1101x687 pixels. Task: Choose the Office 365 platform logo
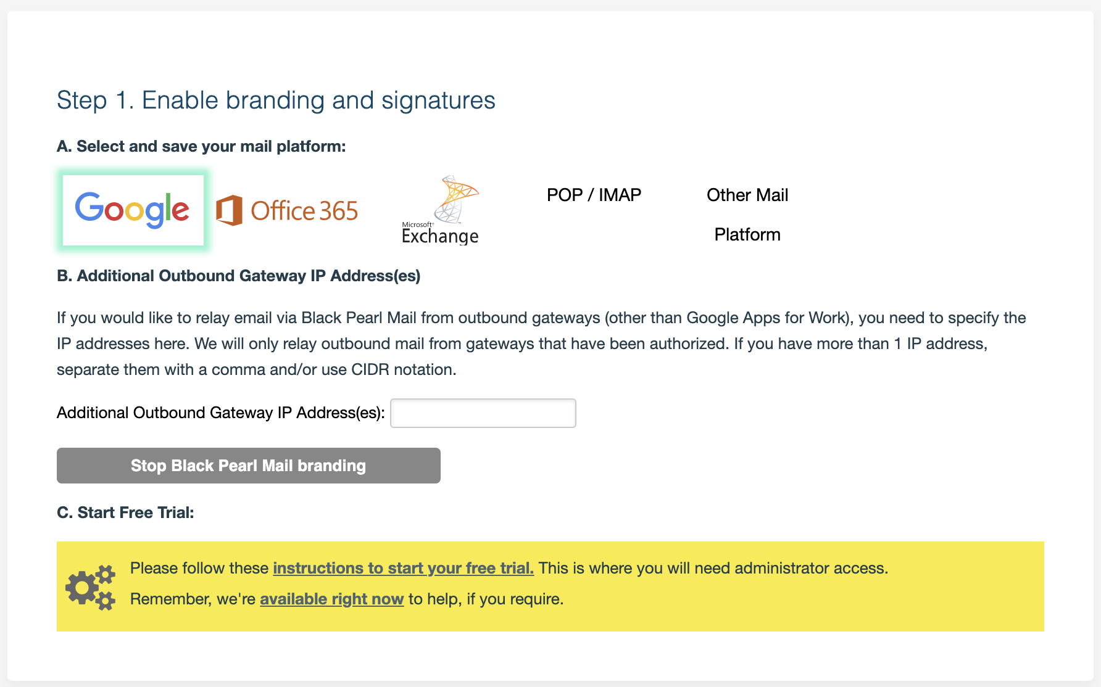[x=287, y=211]
